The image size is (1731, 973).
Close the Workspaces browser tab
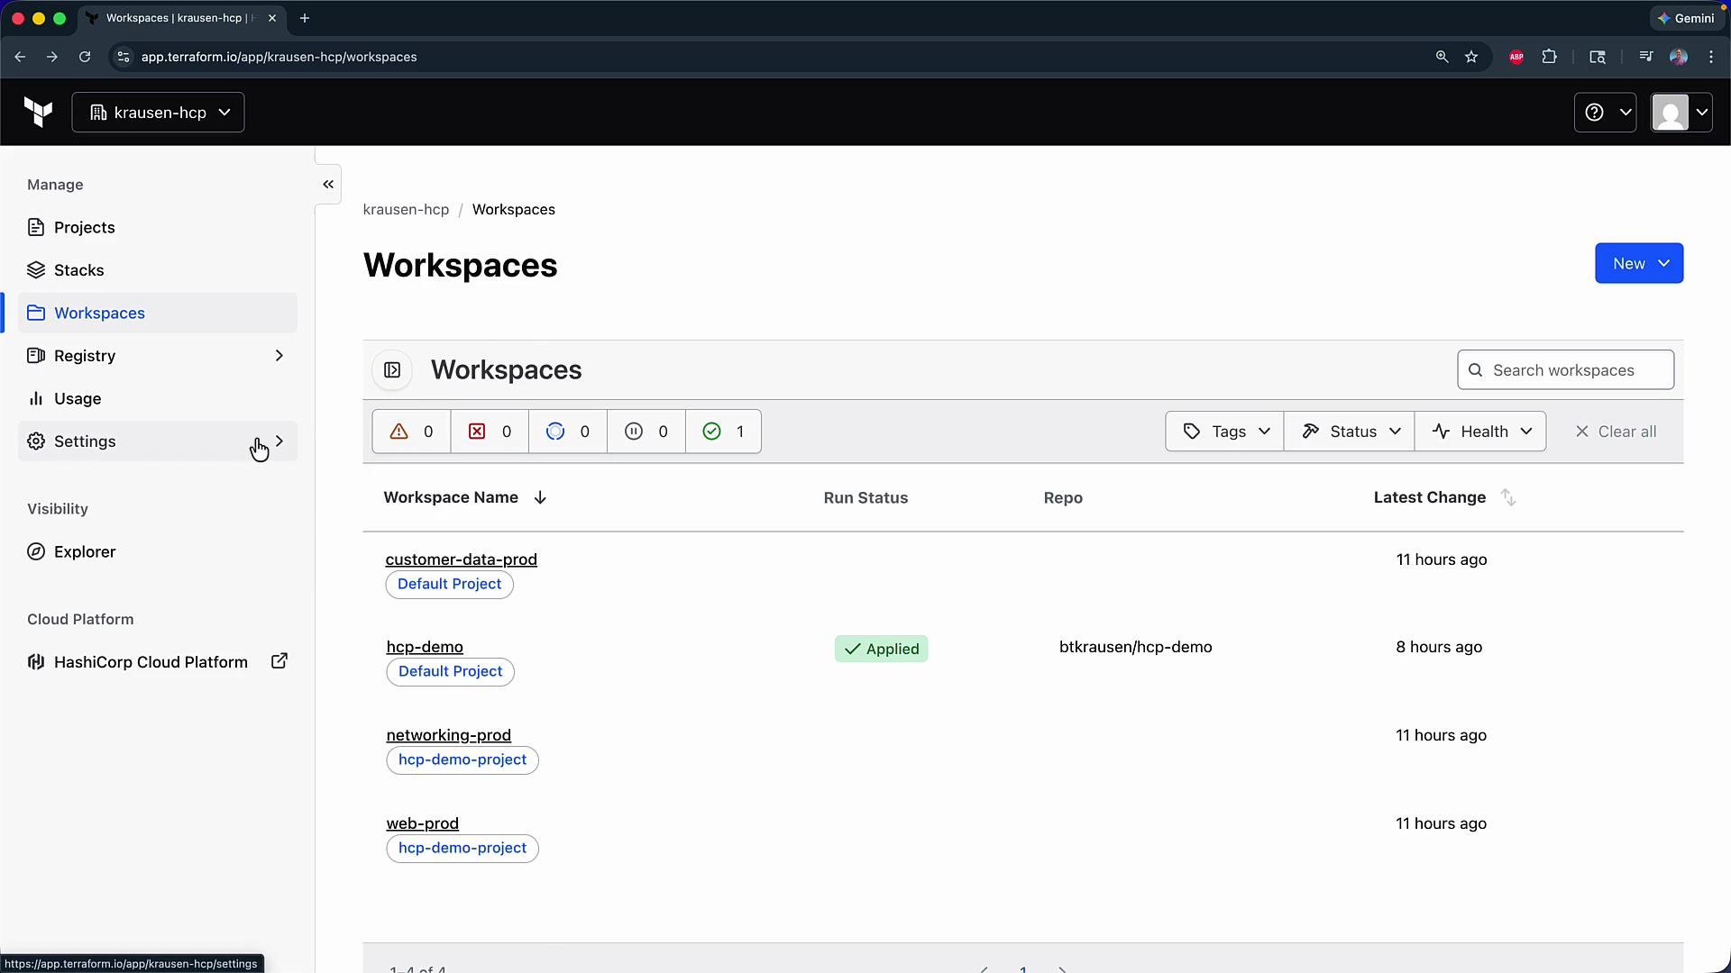click(272, 18)
